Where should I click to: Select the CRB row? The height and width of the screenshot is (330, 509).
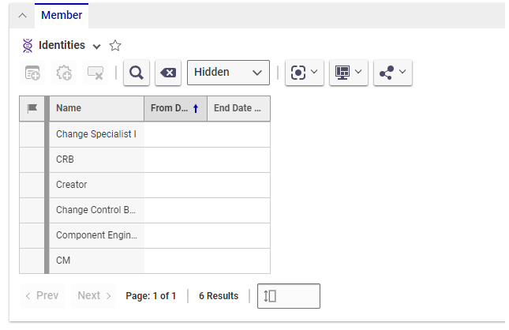click(x=144, y=159)
